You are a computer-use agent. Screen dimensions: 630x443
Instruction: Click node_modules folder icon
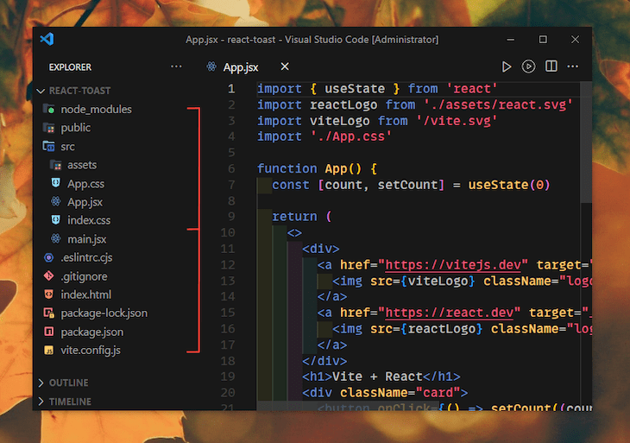click(49, 109)
